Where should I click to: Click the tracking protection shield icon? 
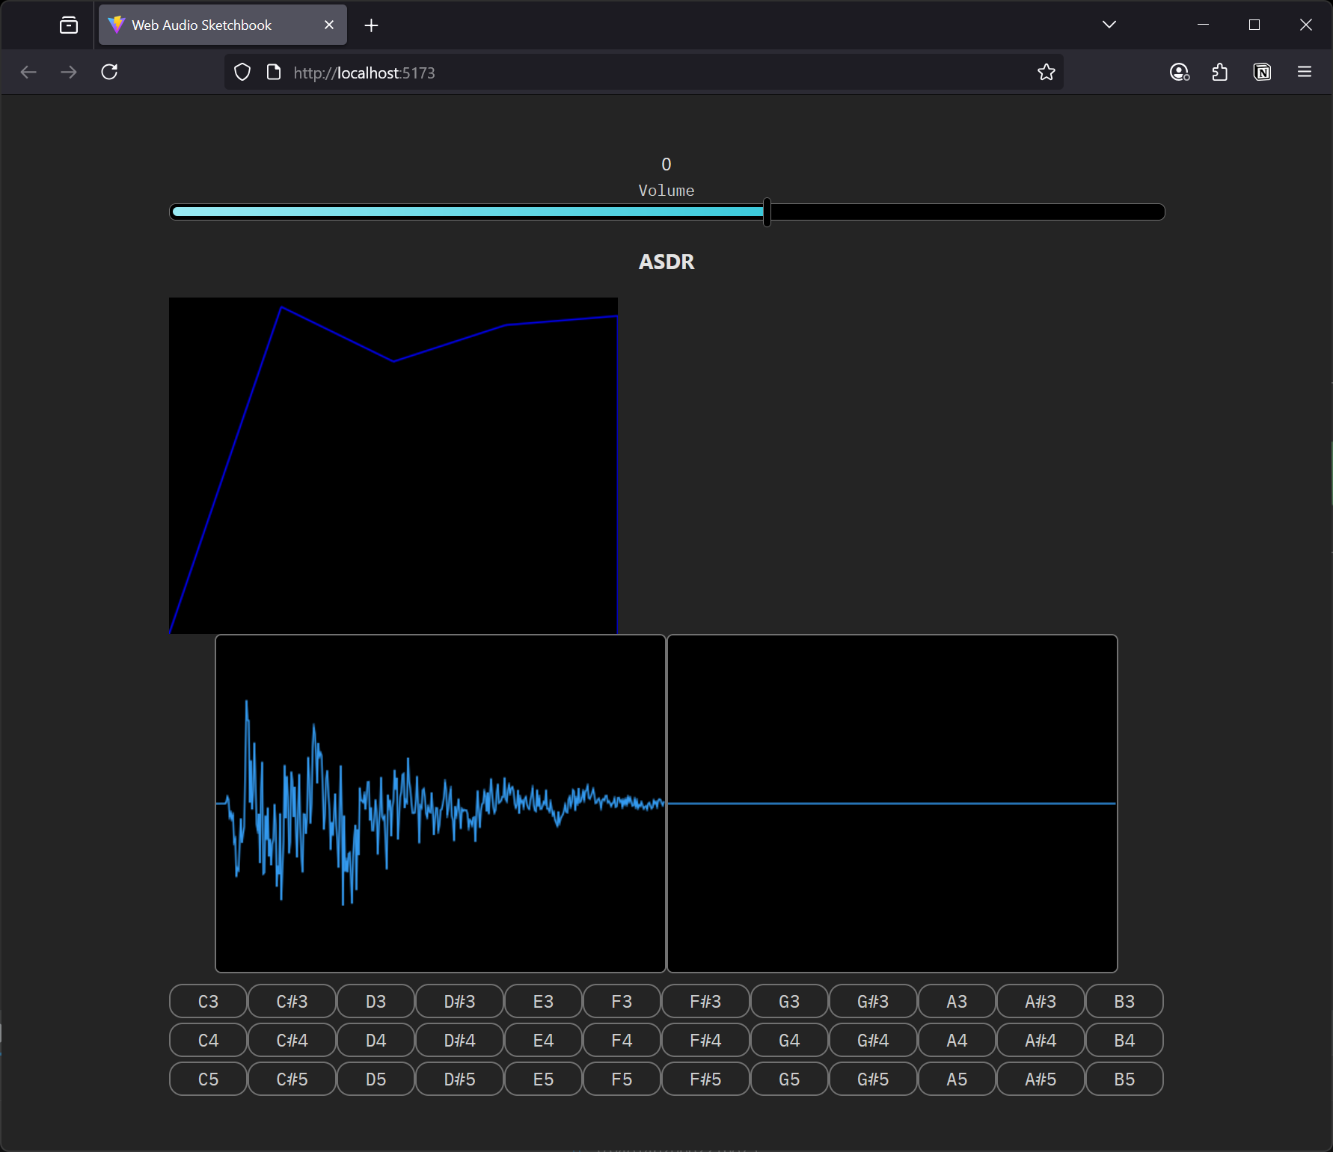pos(242,72)
